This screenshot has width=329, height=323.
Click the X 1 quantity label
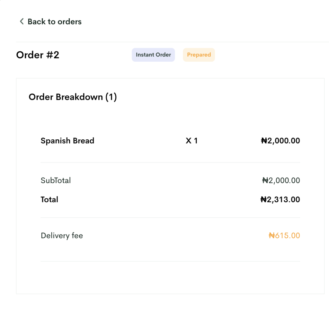(191, 141)
